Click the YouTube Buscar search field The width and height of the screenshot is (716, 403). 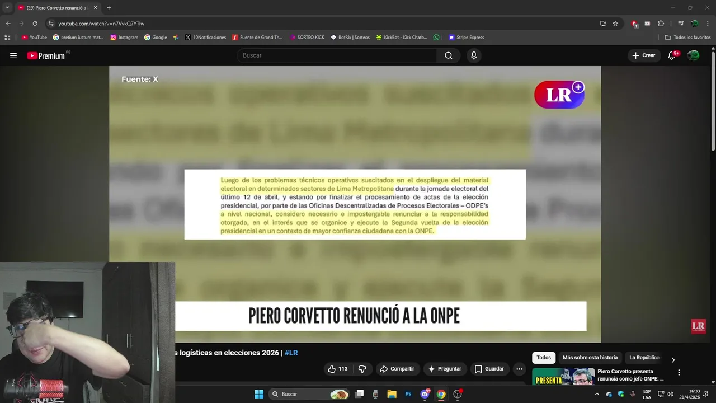click(337, 55)
